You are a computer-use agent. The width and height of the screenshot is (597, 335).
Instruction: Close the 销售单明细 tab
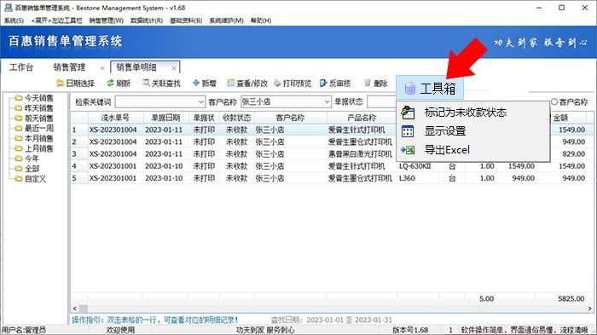tap(174, 68)
